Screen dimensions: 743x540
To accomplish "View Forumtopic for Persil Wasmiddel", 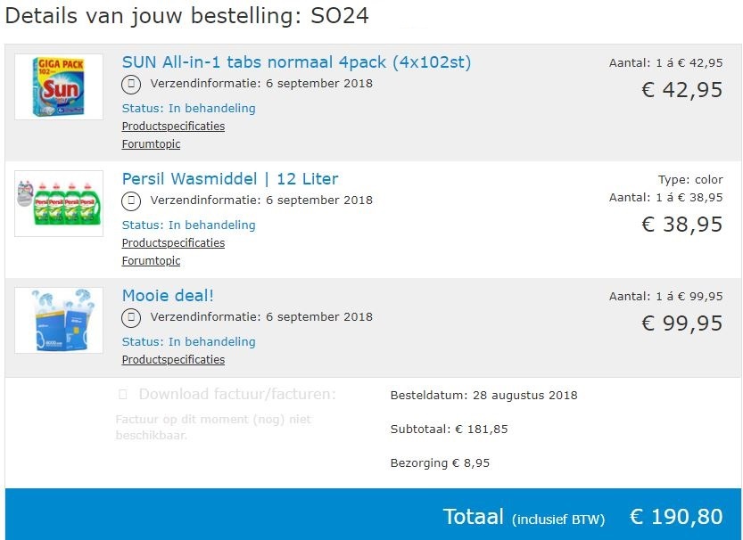I will pos(151,261).
